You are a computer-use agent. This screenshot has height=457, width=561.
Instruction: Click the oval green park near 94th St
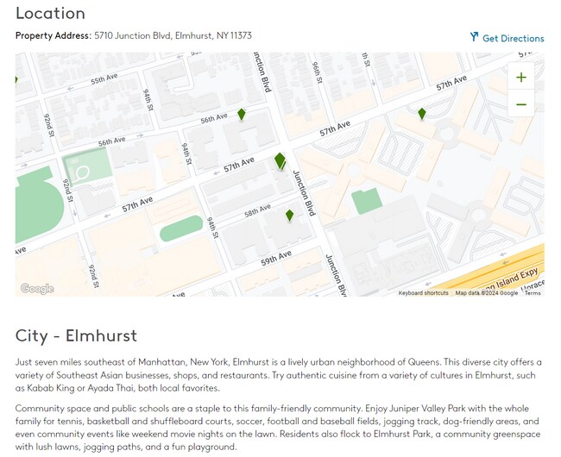point(181,228)
